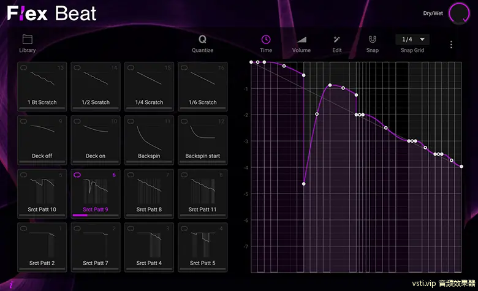
Task: Click the Library label text
Action: point(28,50)
